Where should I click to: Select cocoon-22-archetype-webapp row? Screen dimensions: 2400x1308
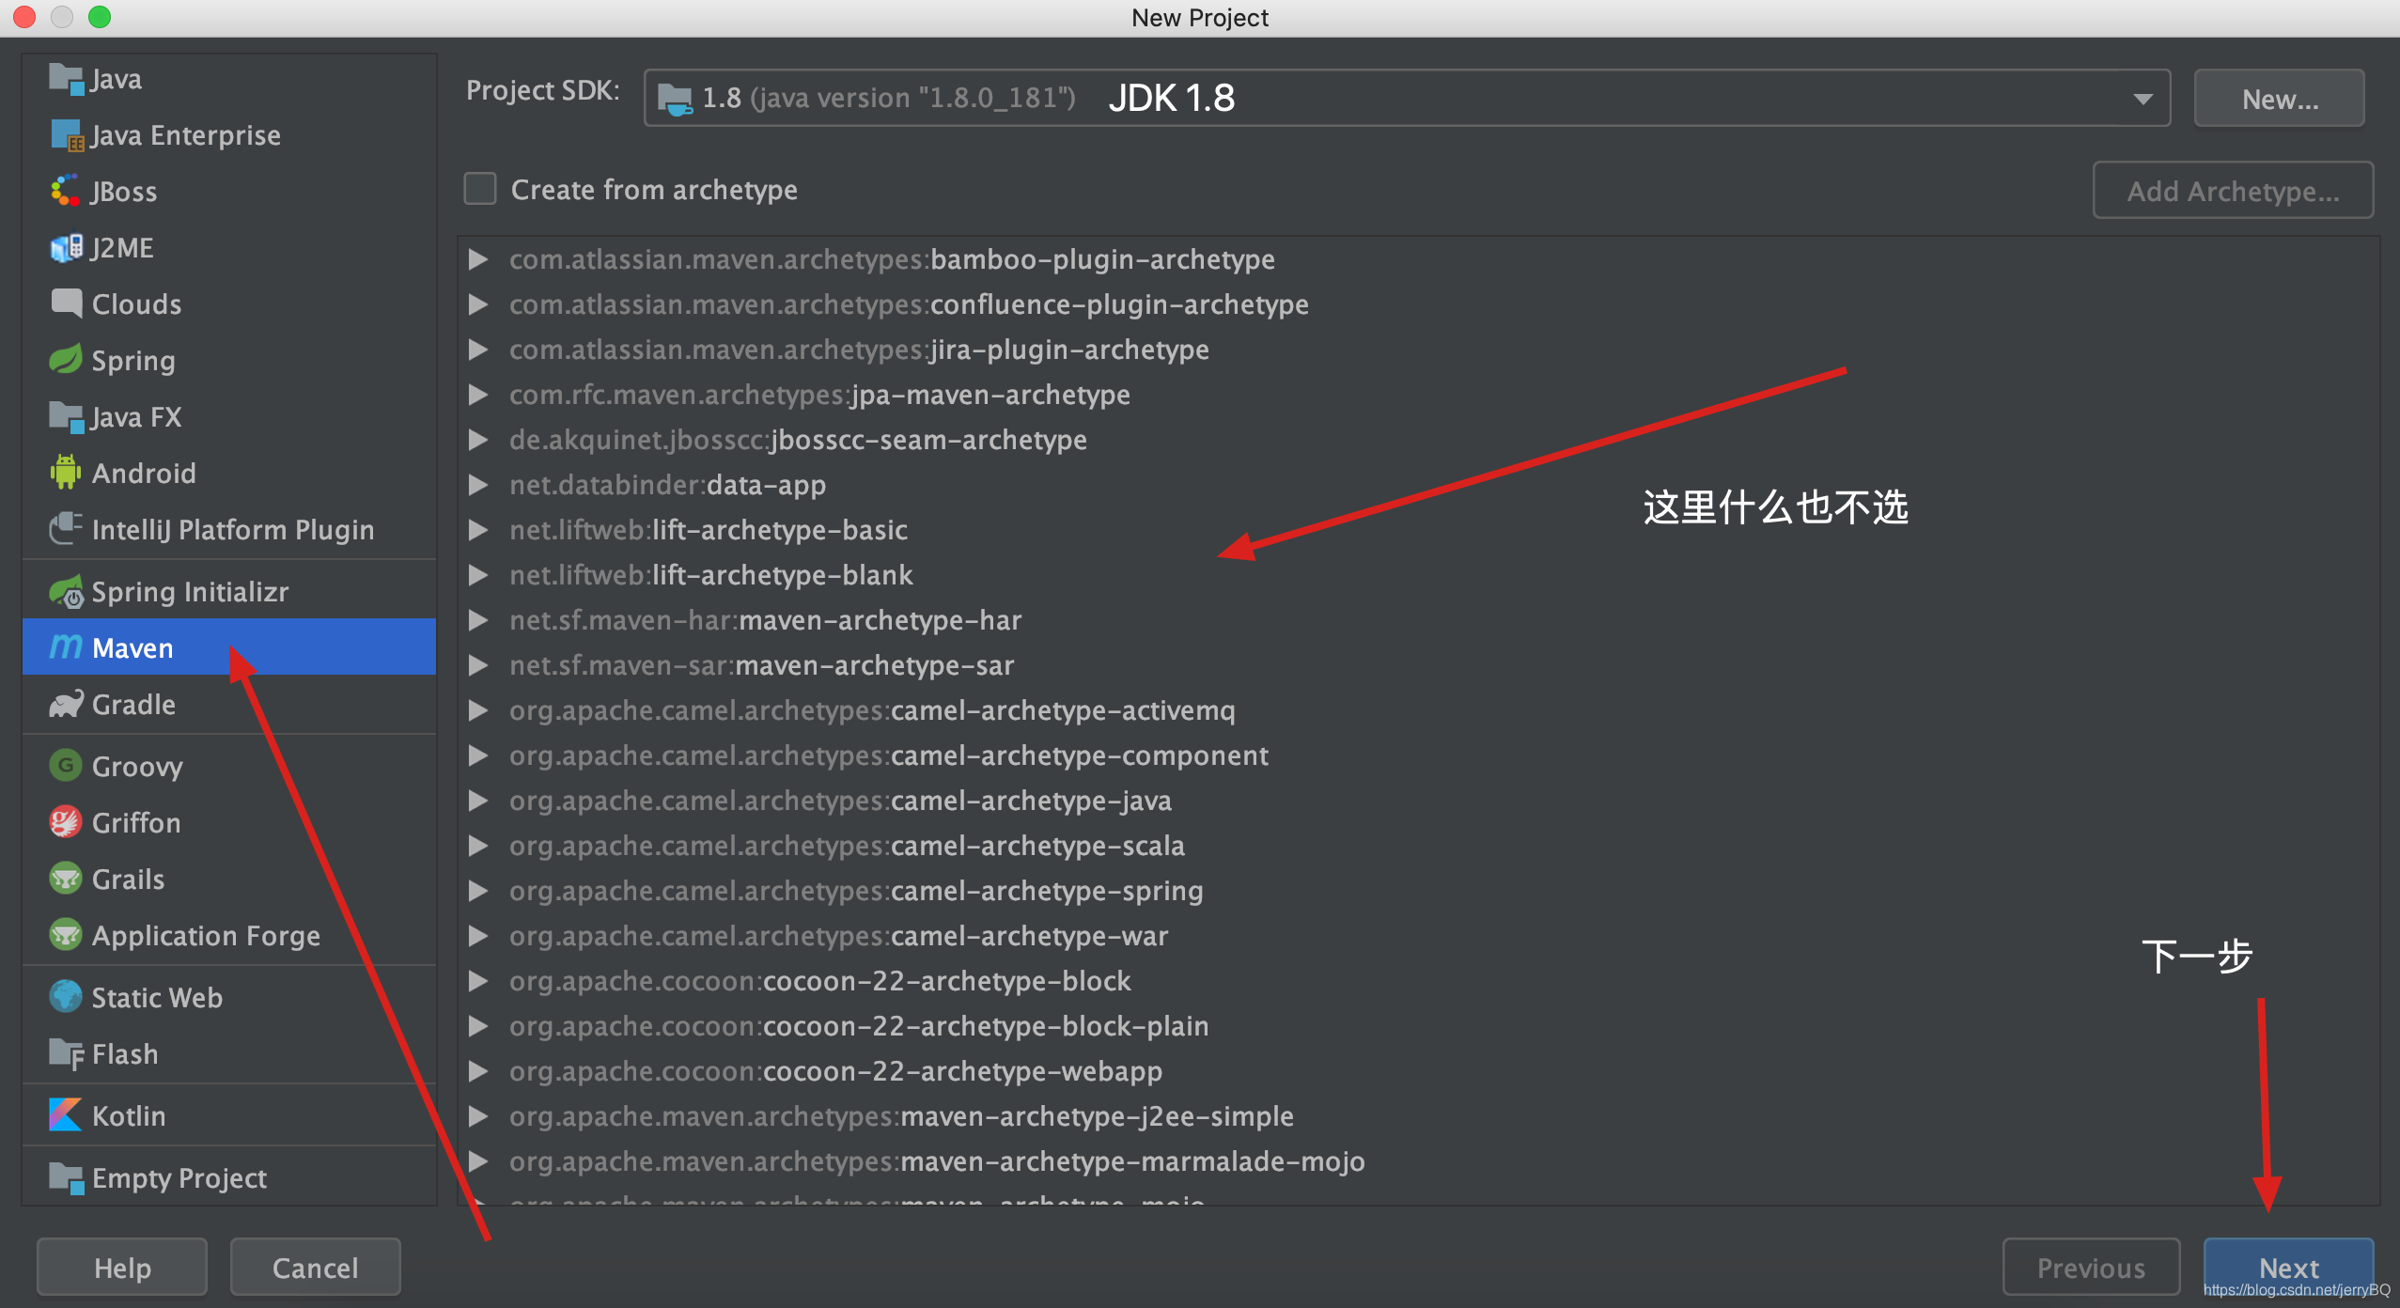point(1418,1071)
